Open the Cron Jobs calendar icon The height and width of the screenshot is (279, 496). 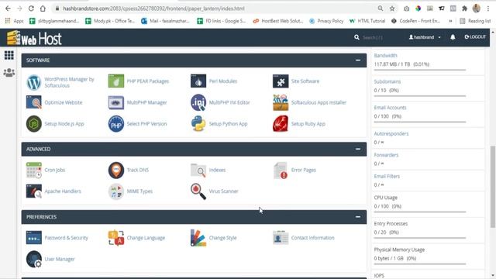coord(34,170)
